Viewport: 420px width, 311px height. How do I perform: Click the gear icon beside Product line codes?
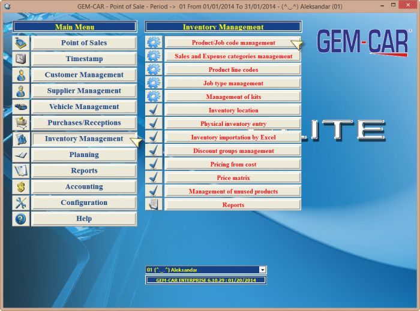pos(154,70)
